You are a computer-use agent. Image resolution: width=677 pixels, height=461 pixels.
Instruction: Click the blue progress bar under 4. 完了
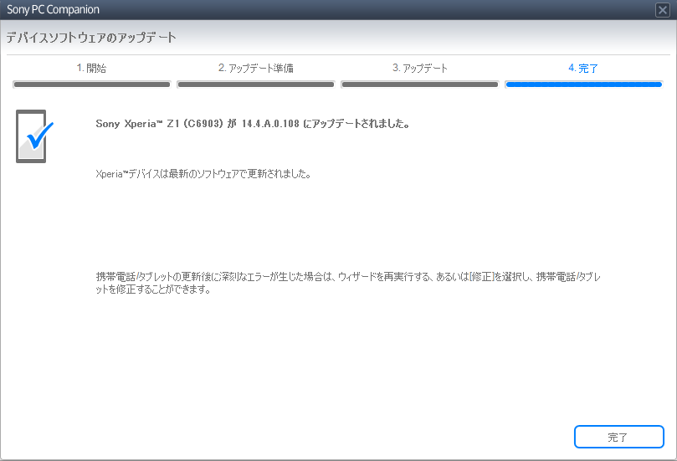click(x=584, y=85)
